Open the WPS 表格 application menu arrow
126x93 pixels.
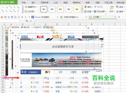[17, 2]
